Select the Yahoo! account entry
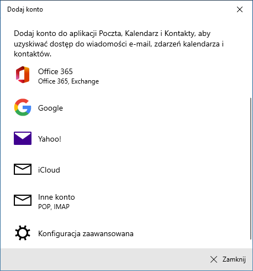The height and width of the screenshot is (271, 253). [x=126, y=138]
